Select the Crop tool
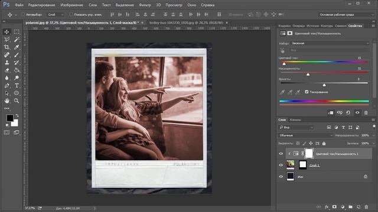Image resolution: width=378 pixels, height=212 pixels. (x=6, y=47)
